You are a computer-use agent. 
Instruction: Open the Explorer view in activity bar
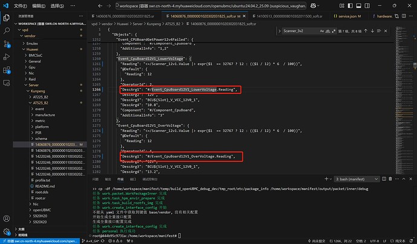click(x=5, y=18)
